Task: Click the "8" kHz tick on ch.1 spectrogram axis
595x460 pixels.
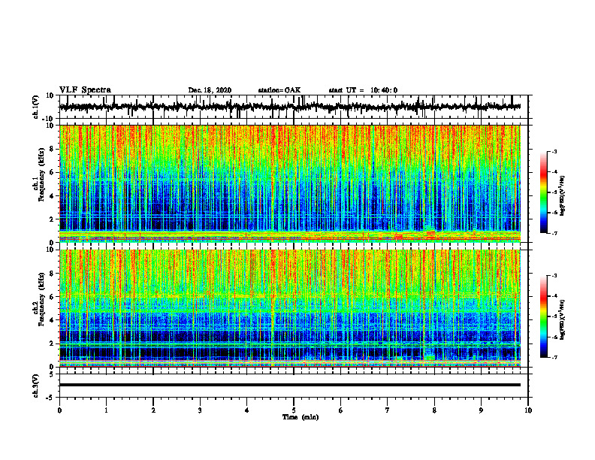Action: pyautogui.click(x=52, y=149)
